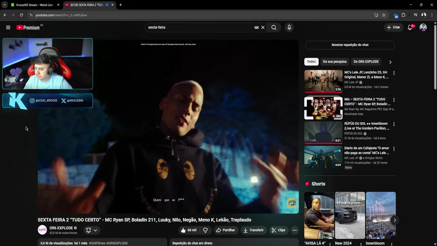Image resolution: width=437 pixels, height=246 pixels.
Task: Open the RÜFÜS DU SOL Innerbloom thumbnail
Action: coord(323,132)
